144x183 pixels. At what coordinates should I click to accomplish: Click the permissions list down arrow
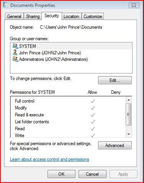(x=129, y=134)
